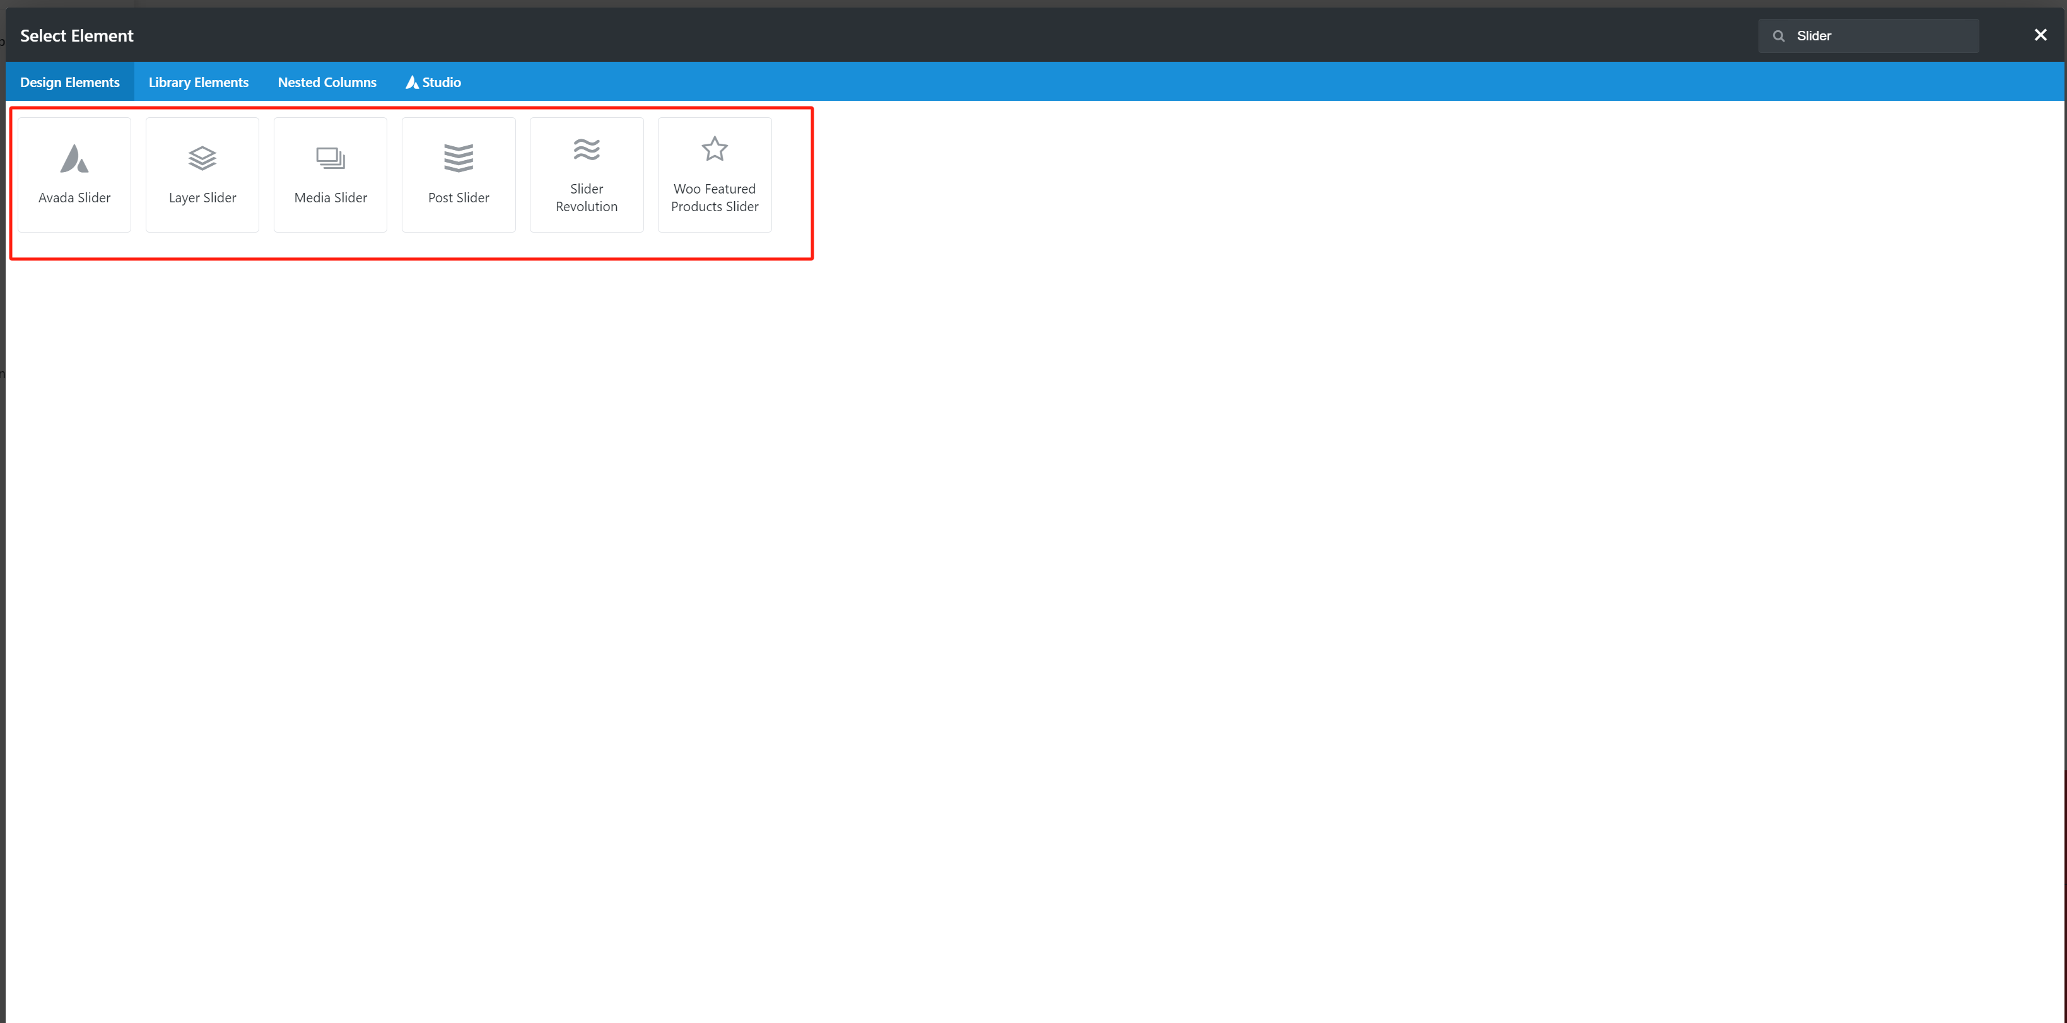Click the frames icon on Media Slider
Image resolution: width=2067 pixels, height=1023 pixels.
330,157
